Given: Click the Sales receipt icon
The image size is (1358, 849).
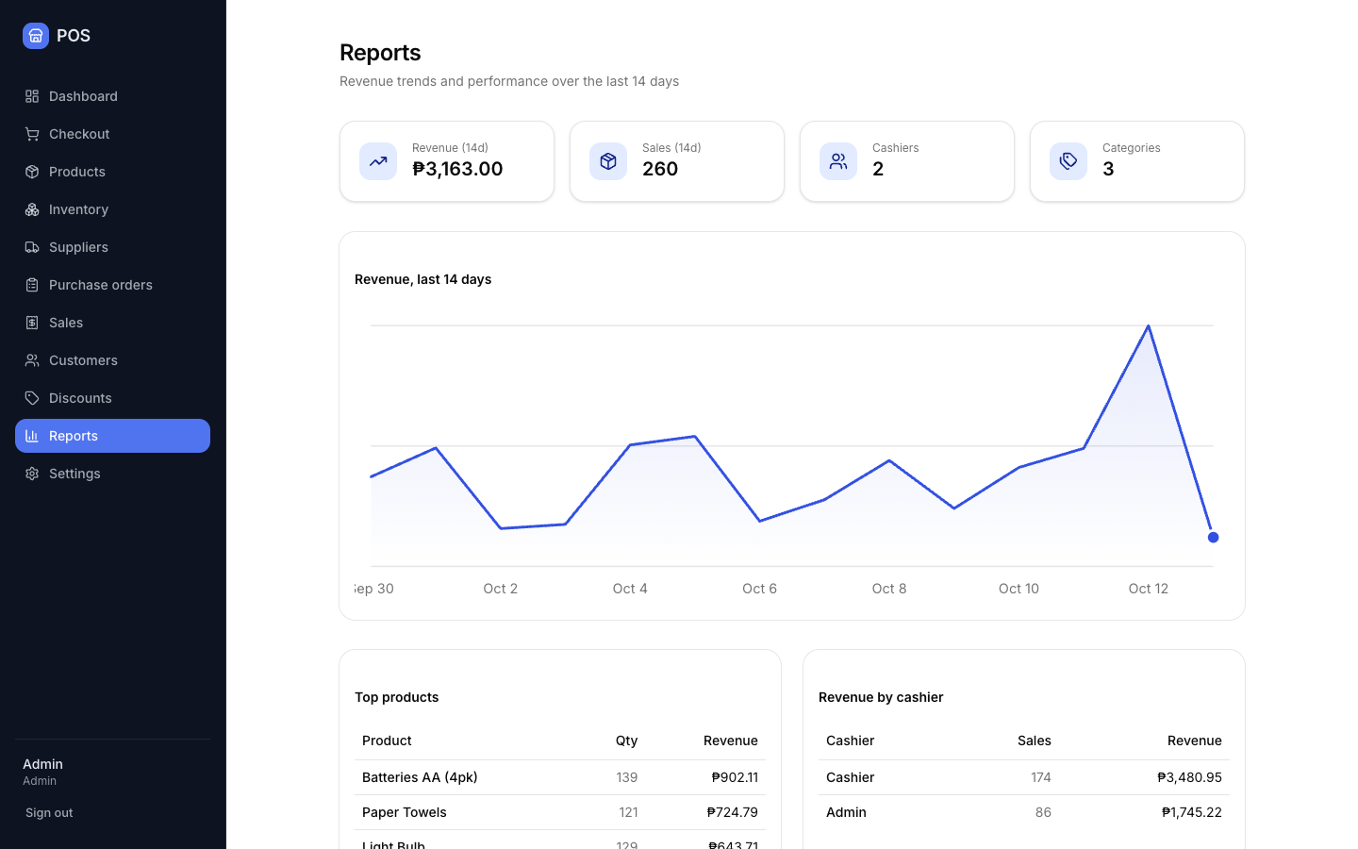Looking at the screenshot, I should pyautogui.click(x=32, y=323).
